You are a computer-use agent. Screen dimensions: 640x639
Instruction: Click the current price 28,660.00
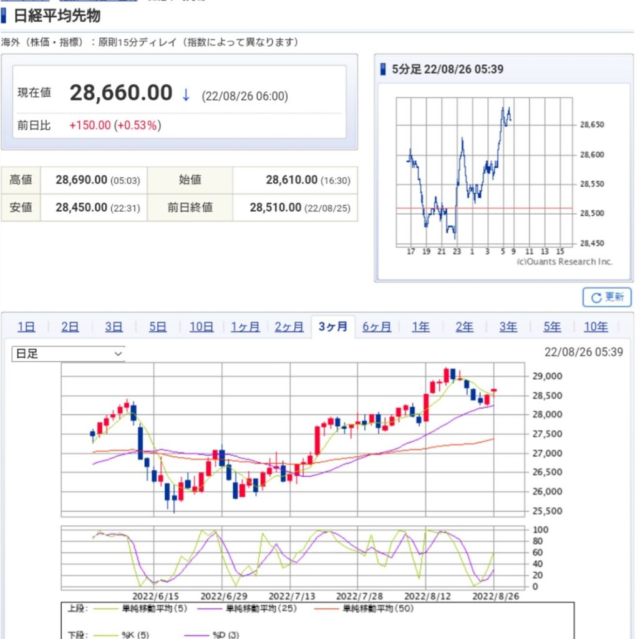coord(121,93)
